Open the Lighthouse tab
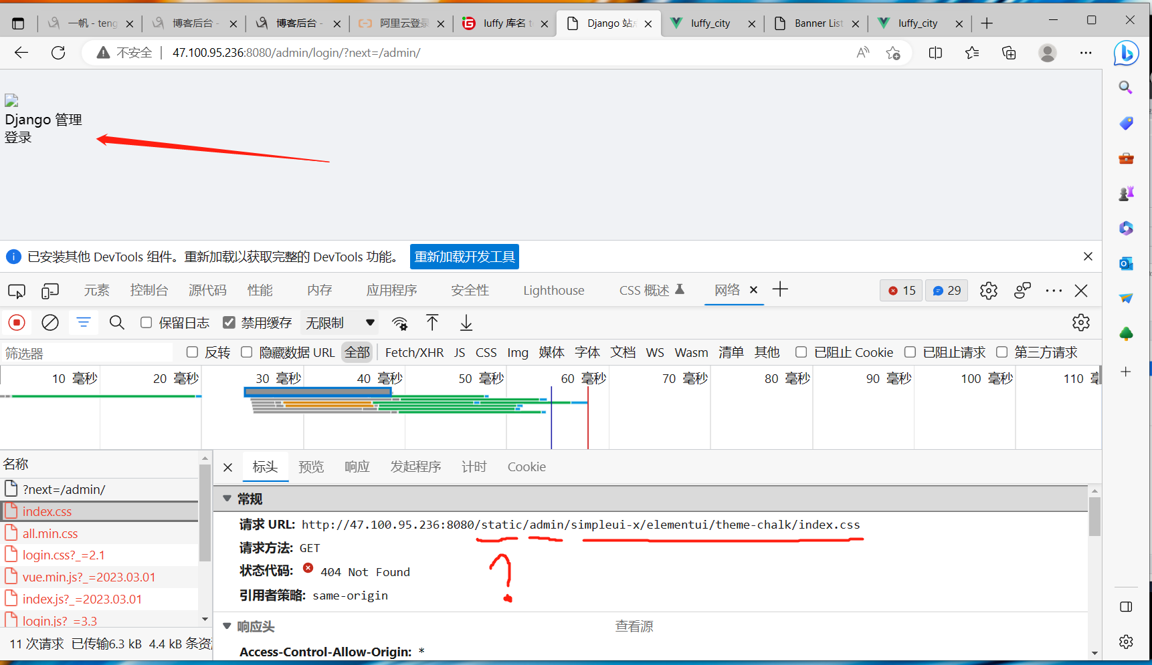The image size is (1152, 665). coord(554,290)
